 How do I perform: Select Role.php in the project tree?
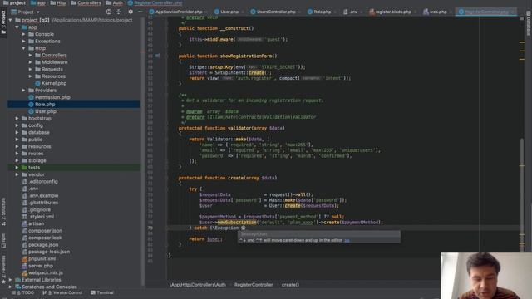[74, 105]
